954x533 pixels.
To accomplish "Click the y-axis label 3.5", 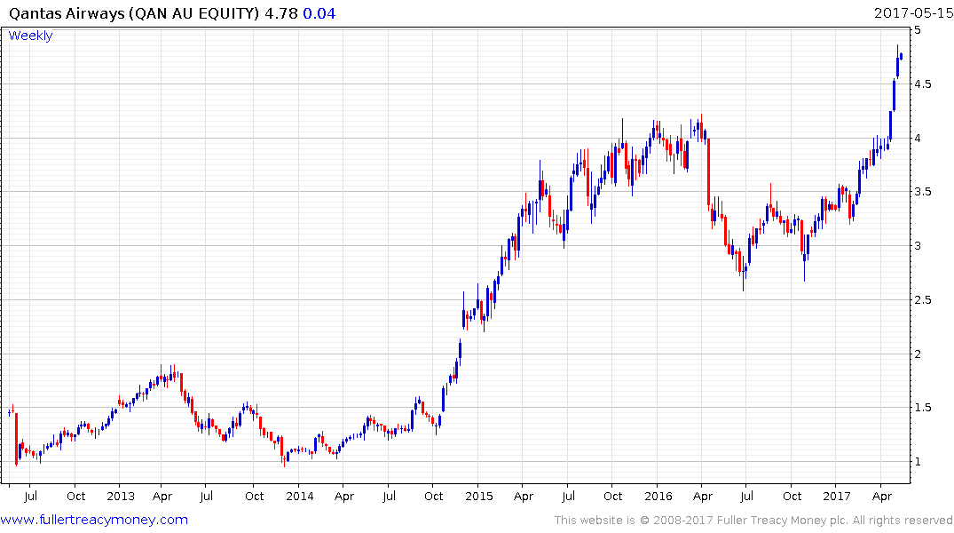I will (923, 192).
